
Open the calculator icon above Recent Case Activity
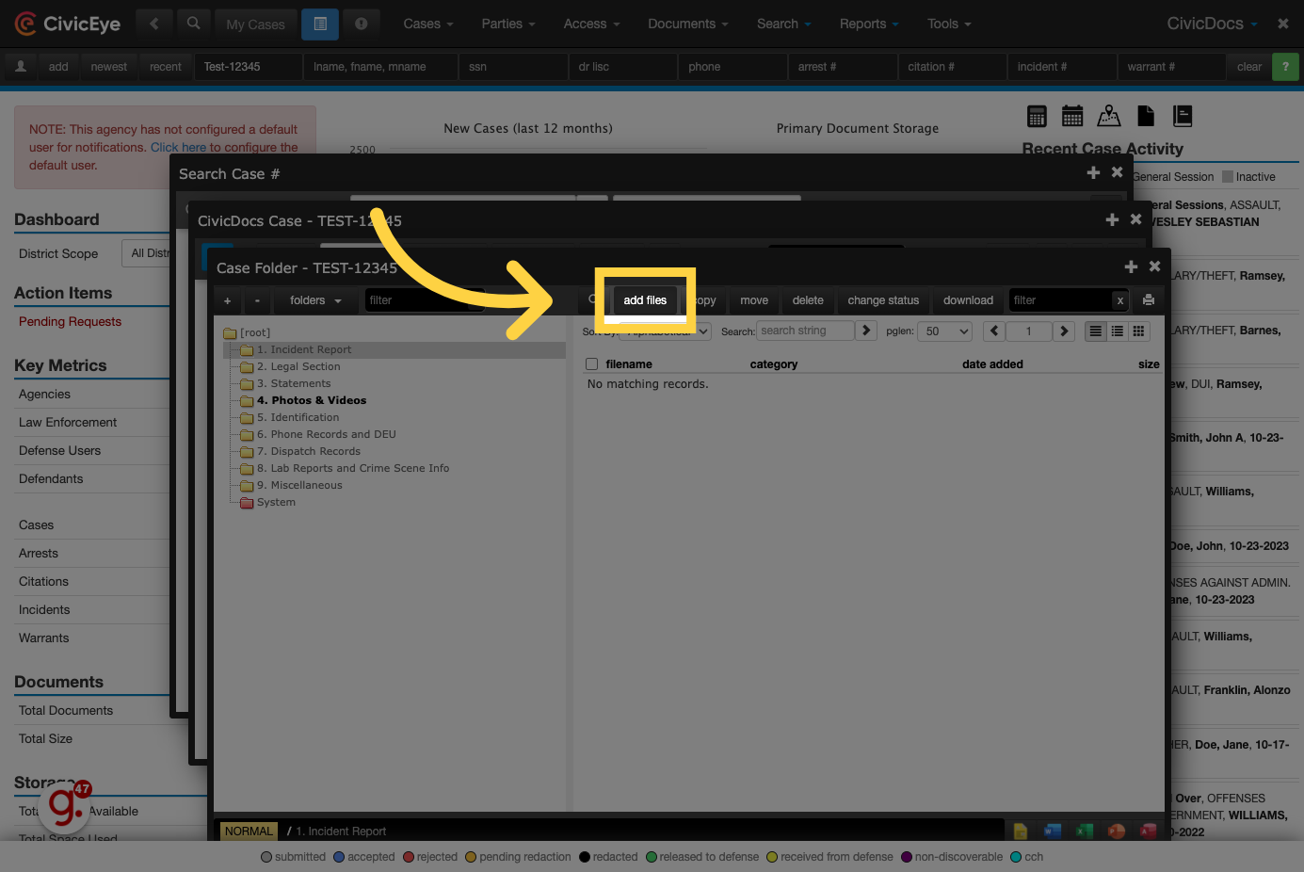coord(1037,116)
